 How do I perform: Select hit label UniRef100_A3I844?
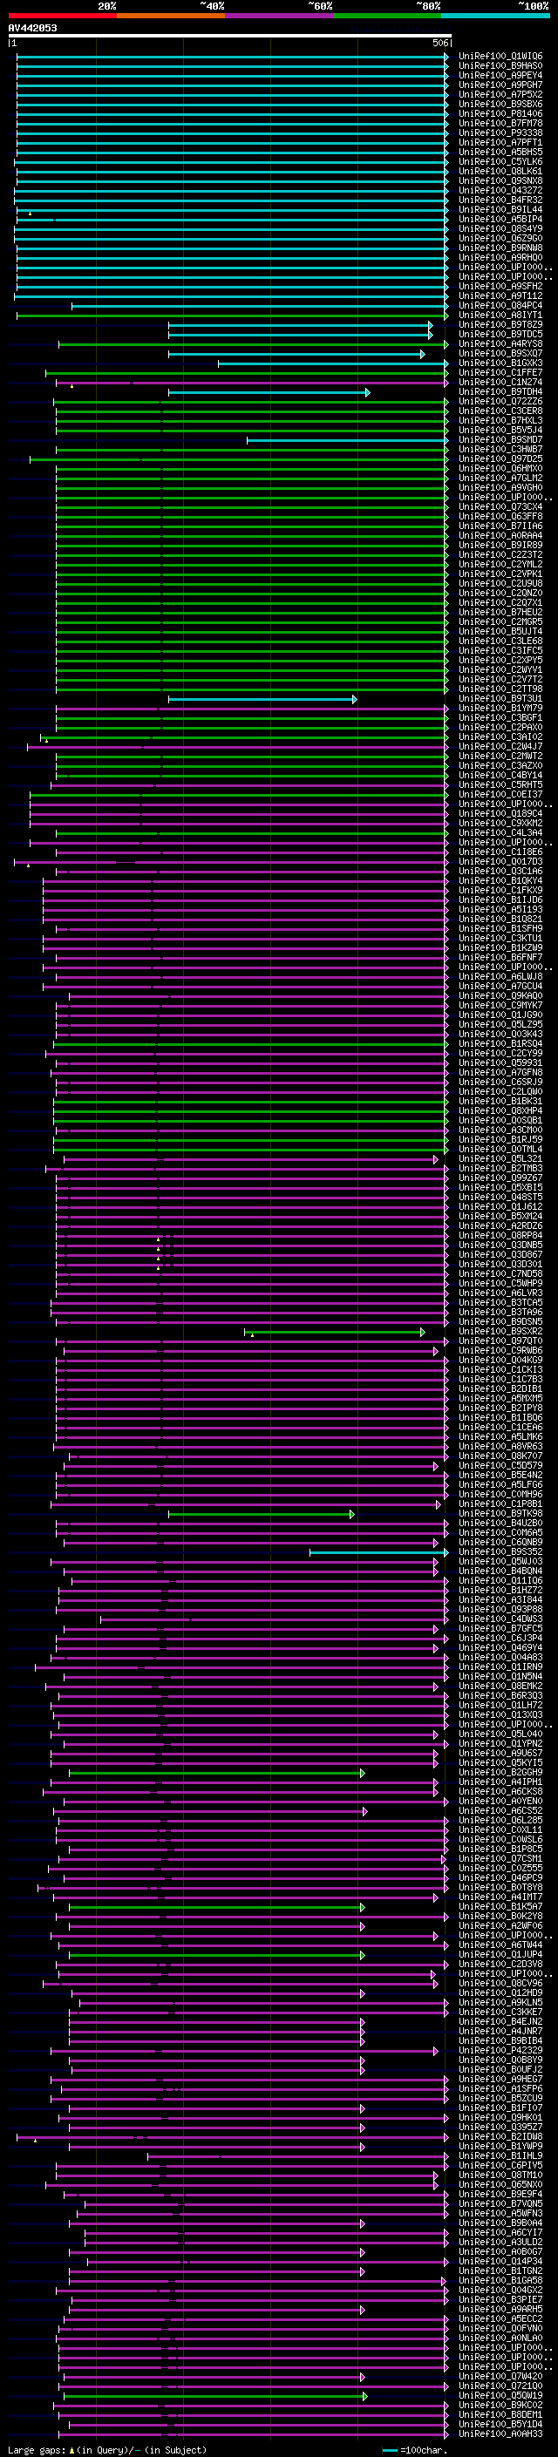click(500, 1599)
